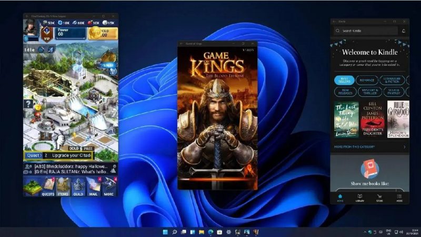This screenshot has width=421, height=237.
Task: Open the player avatar portrait in the game
Action: click(x=30, y=27)
